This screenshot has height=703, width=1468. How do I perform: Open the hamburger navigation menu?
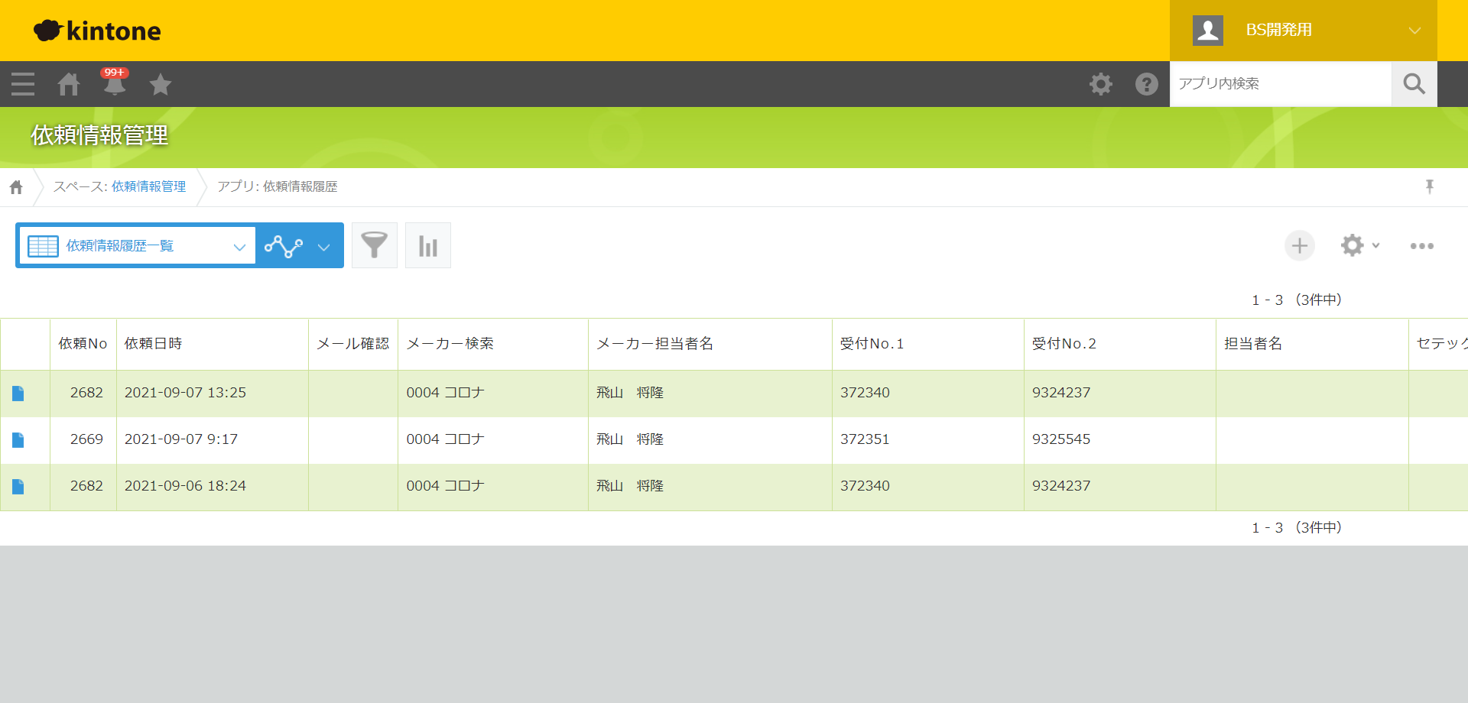click(23, 84)
